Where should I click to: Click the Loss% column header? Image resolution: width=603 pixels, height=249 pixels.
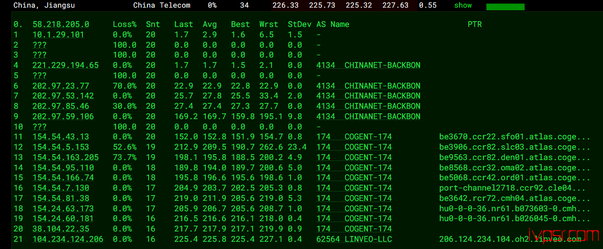[125, 24]
